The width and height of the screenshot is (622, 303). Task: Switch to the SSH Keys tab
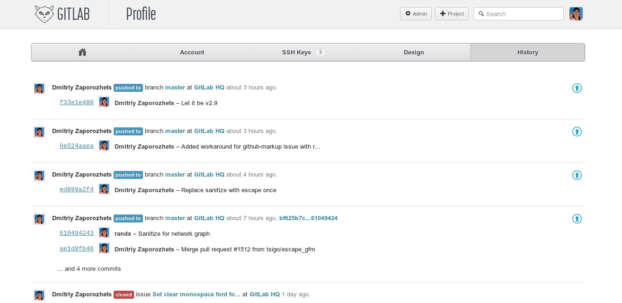(303, 52)
